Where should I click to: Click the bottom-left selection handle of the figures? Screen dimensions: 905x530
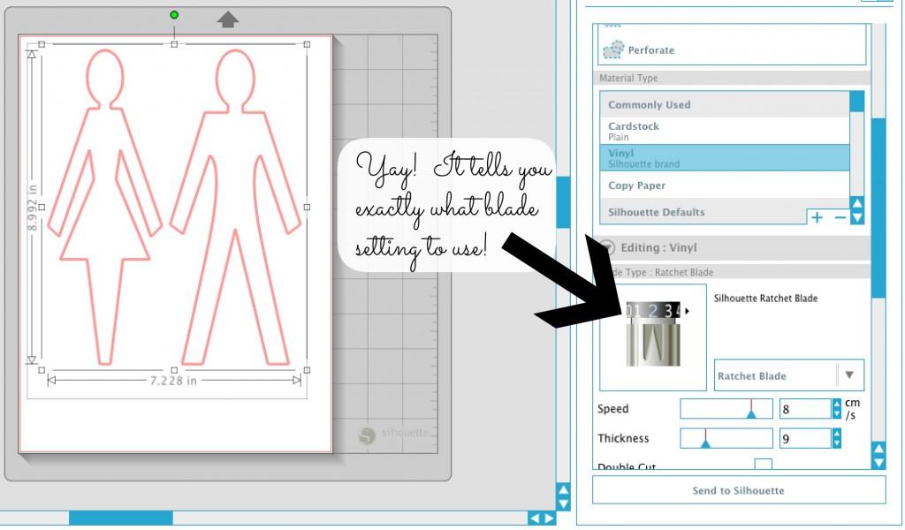(x=42, y=369)
